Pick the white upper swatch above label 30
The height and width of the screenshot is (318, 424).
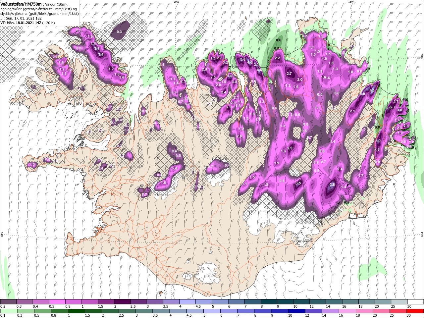[415, 301]
